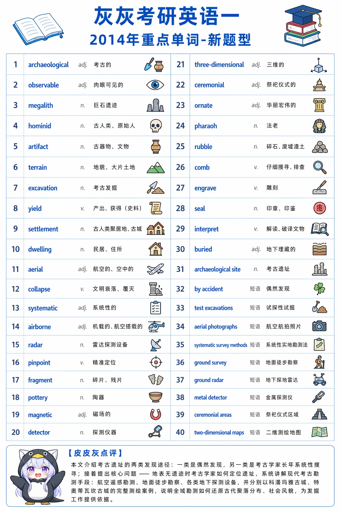This screenshot has height=512, width=341.
Task: Click the graduation cap book stack illustration
Action: 303,26
